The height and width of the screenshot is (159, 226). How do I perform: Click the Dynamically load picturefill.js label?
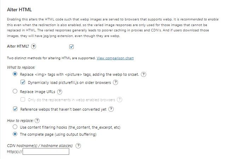tap(69, 82)
